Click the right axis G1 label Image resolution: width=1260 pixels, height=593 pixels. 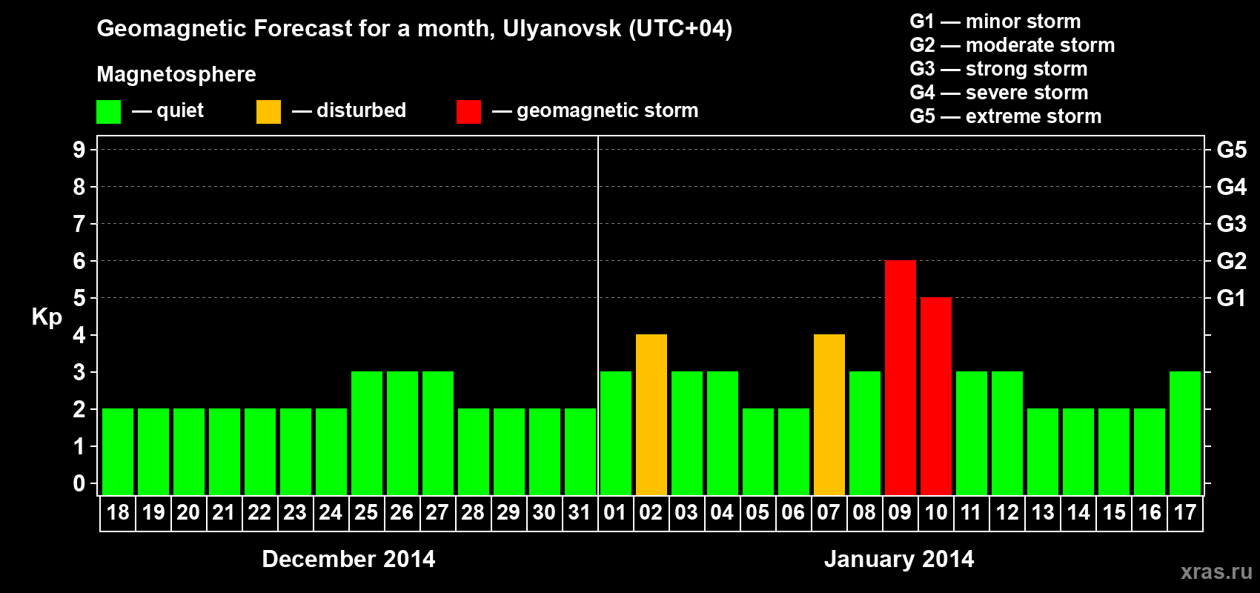[x=1232, y=298]
